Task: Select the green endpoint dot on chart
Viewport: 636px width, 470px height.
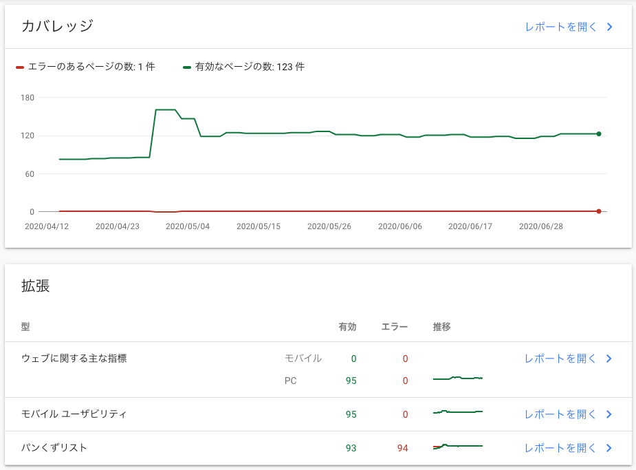Action: pyautogui.click(x=599, y=134)
